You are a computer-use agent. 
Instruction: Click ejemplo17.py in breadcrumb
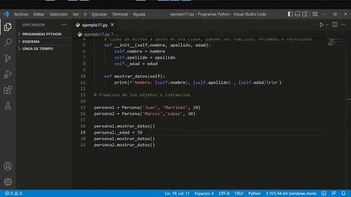point(97,34)
